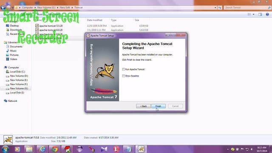Image resolution: width=272 pixels, height=153 pixels.
Task: Launch Internet Explorer from the taskbar
Action: (x=42, y=149)
